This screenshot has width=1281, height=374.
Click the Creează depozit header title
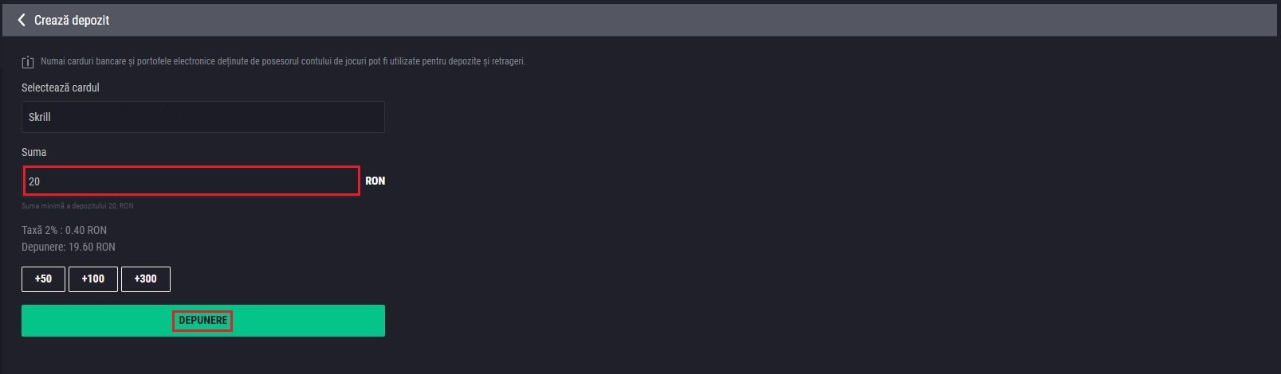(72, 21)
